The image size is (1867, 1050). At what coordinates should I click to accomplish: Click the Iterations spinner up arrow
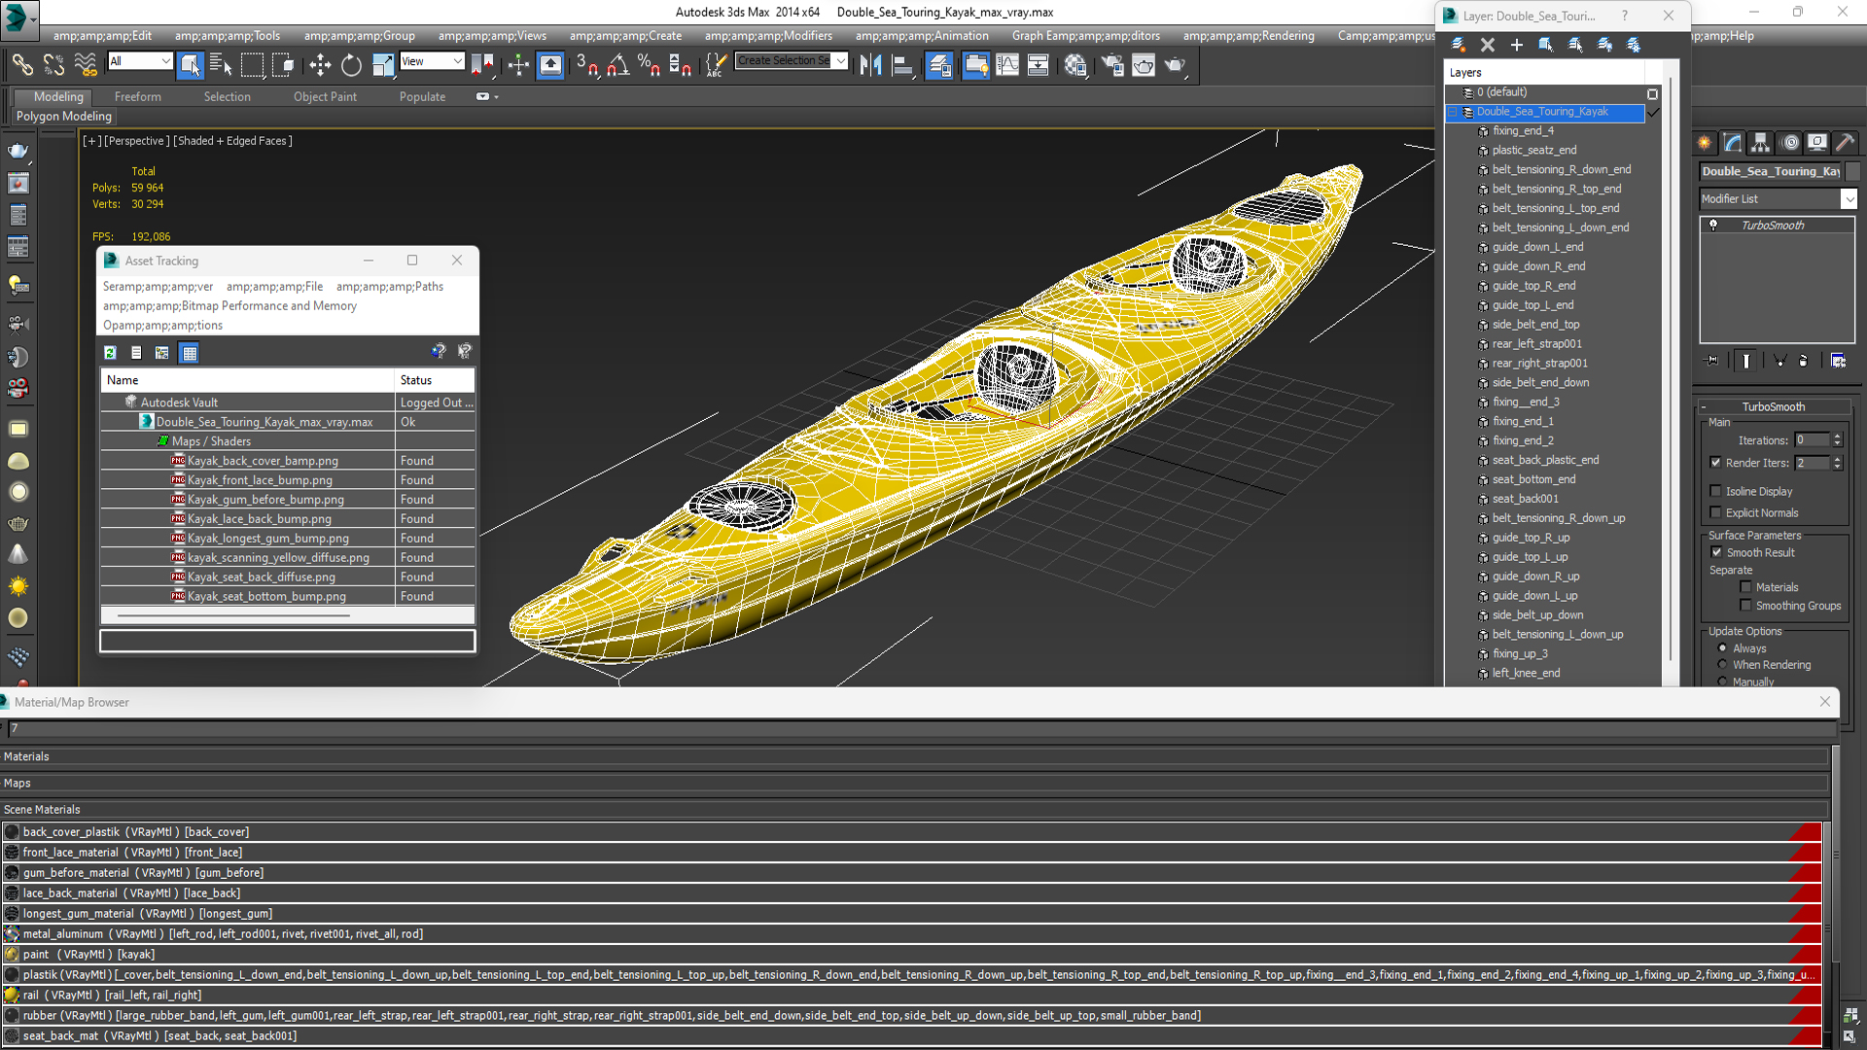pyautogui.click(x=1837, y=437)
